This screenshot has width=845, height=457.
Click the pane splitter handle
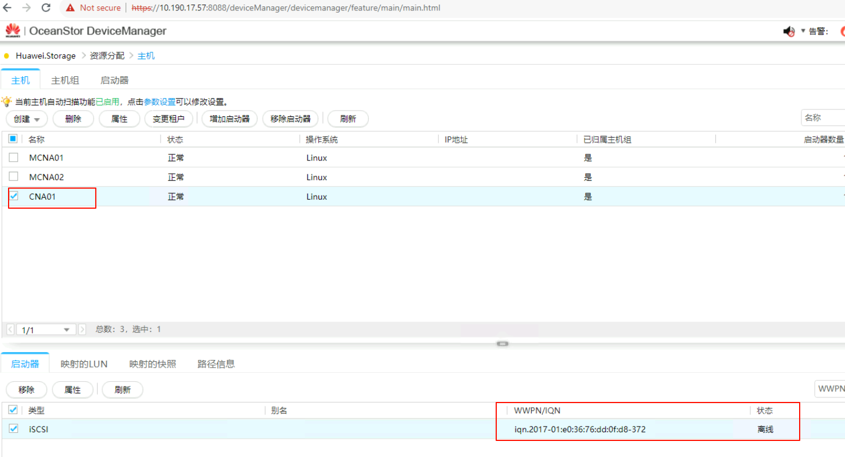tap(503, 343)
